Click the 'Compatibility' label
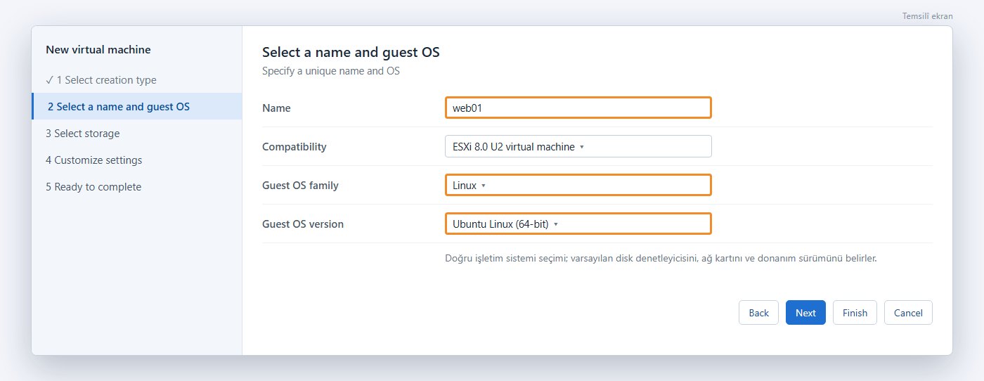This screenshot has width=984, height=381. 294,147
